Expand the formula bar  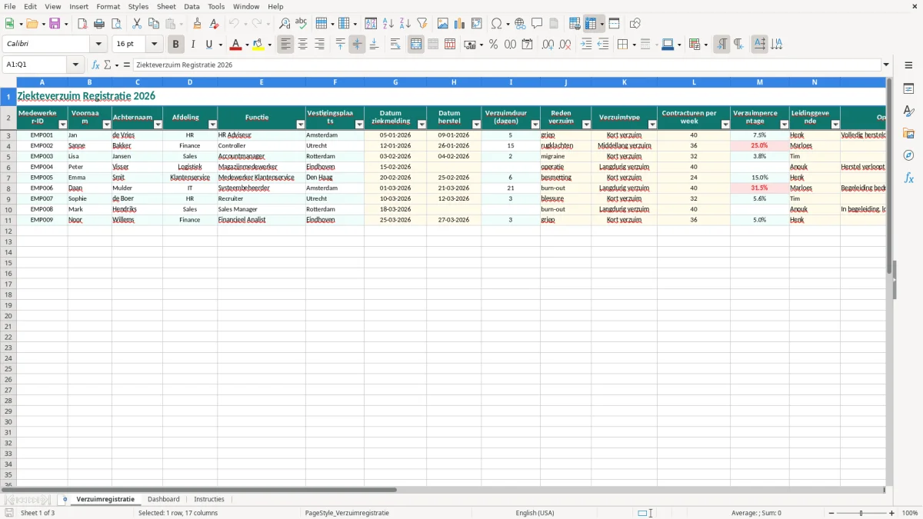point(886,65)
